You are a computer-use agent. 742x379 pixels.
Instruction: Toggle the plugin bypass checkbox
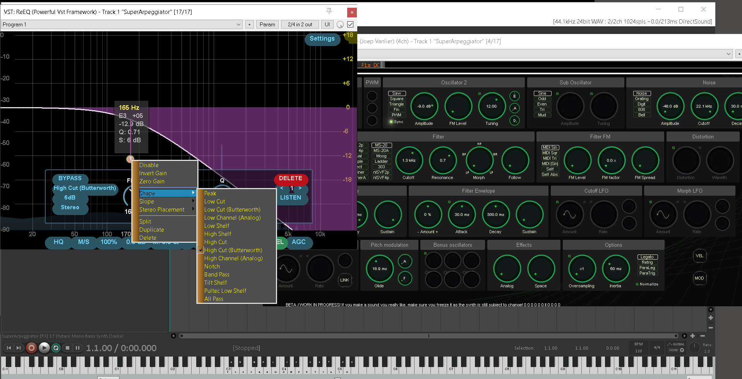pos(350,24)
